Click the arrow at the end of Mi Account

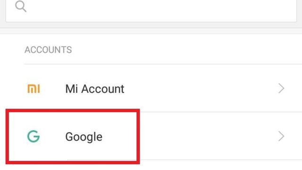coord(281,88)
